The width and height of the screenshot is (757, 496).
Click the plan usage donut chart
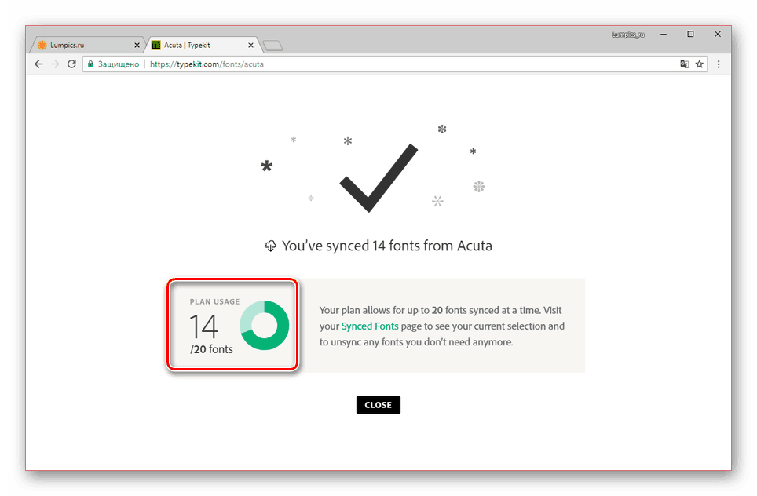(x=265, y=326)
